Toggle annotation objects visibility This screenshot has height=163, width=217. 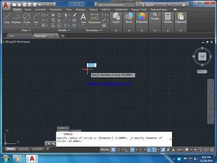coord(163,150)
